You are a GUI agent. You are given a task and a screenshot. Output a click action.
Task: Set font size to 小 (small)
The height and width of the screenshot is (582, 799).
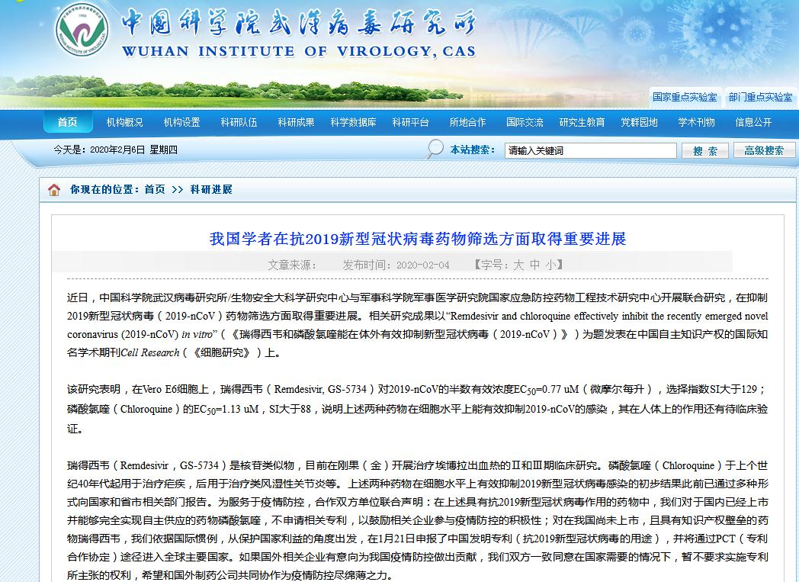point(552,265)
